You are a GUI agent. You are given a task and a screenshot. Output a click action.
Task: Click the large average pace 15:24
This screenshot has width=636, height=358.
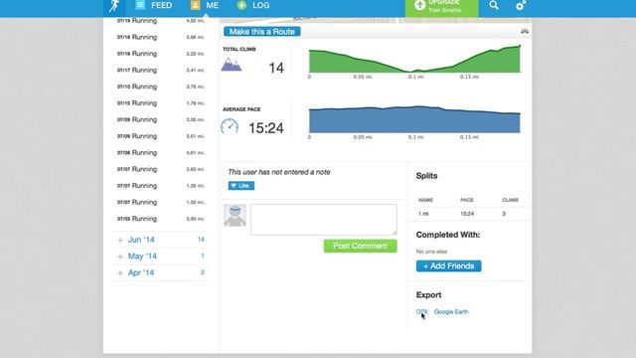click(266, 128)
